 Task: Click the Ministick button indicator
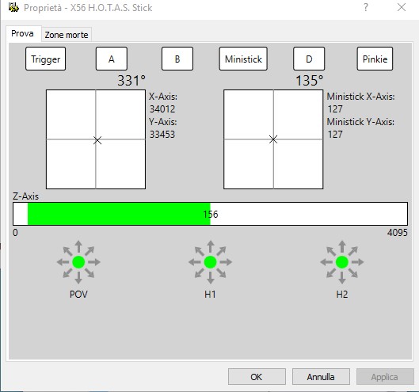pyautogui.click(x=243, y=59)
